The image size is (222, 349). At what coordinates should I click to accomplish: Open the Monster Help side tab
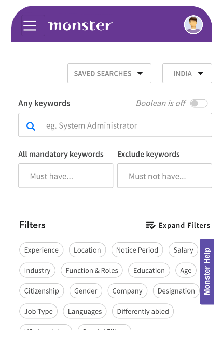tap(206, 272)
